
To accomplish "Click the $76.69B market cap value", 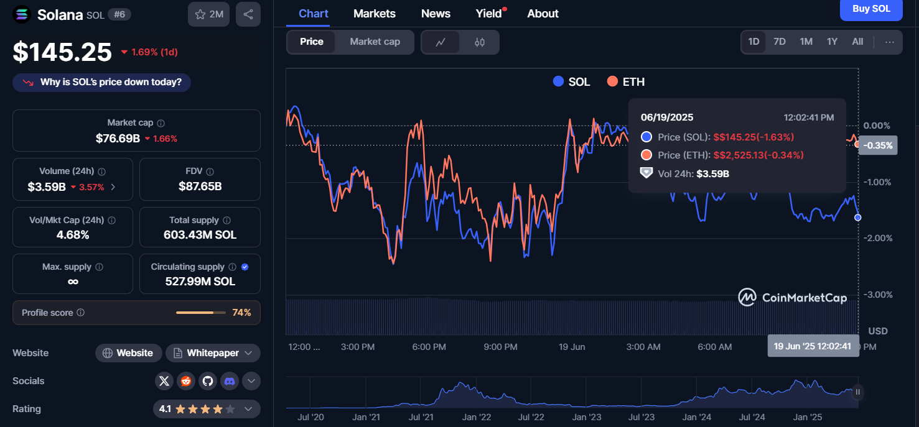I will pyautogui.click(x=118, y=138).
